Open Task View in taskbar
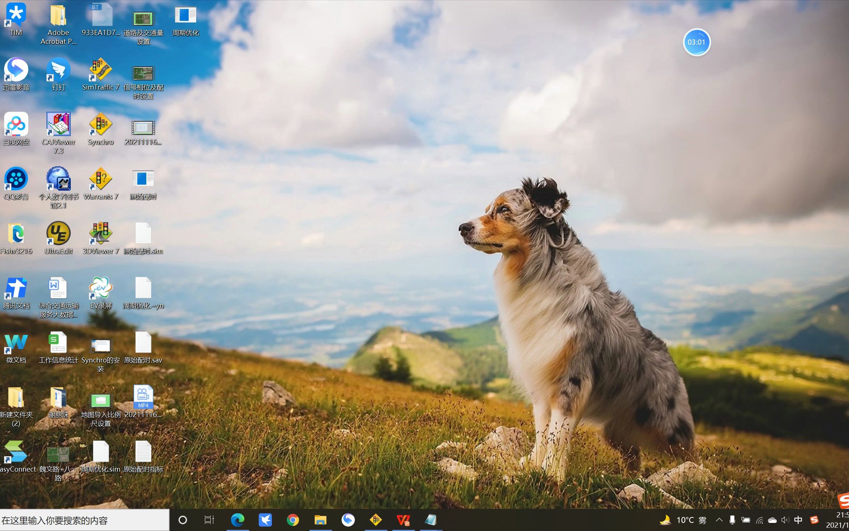This screenshot has width=849, height=531. [x=209, y=520]
